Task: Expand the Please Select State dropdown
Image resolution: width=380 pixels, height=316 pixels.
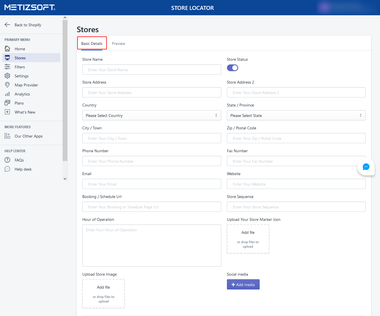Action: tap(296, 115)
